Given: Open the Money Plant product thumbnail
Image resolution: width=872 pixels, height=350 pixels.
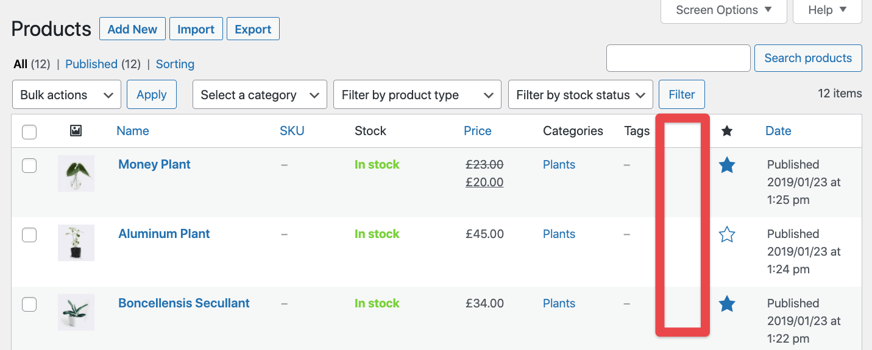Looking at the screenshot, I should [x=76, y=173].
